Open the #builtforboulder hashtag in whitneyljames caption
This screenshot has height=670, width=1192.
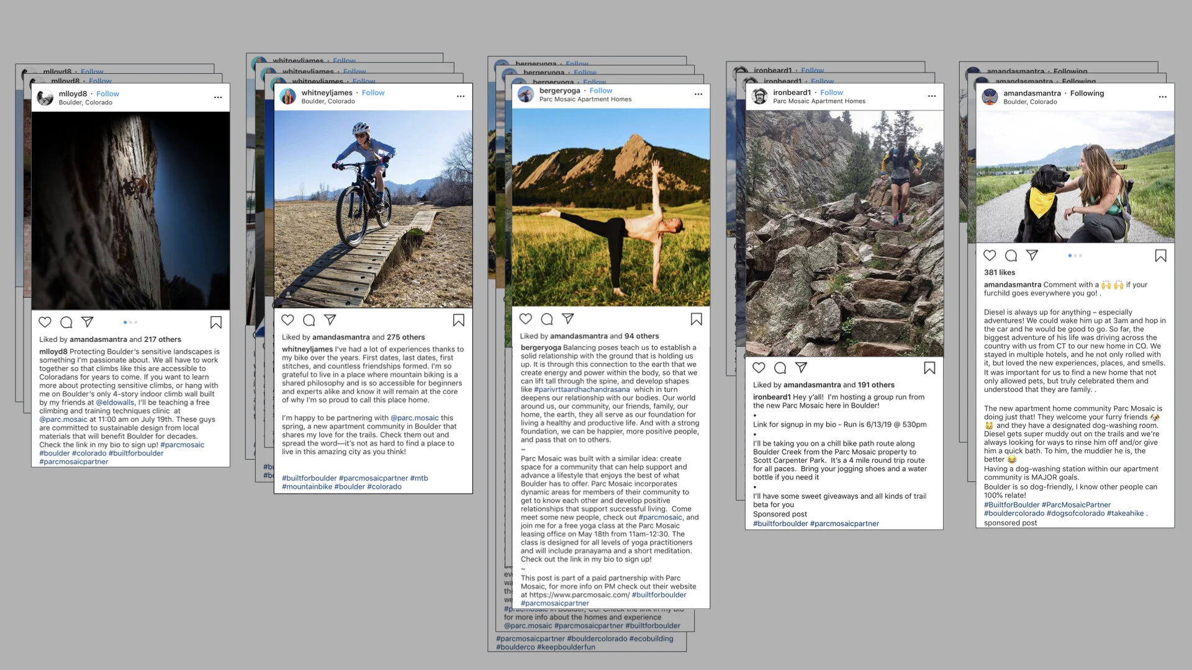(x=309, y=478)
